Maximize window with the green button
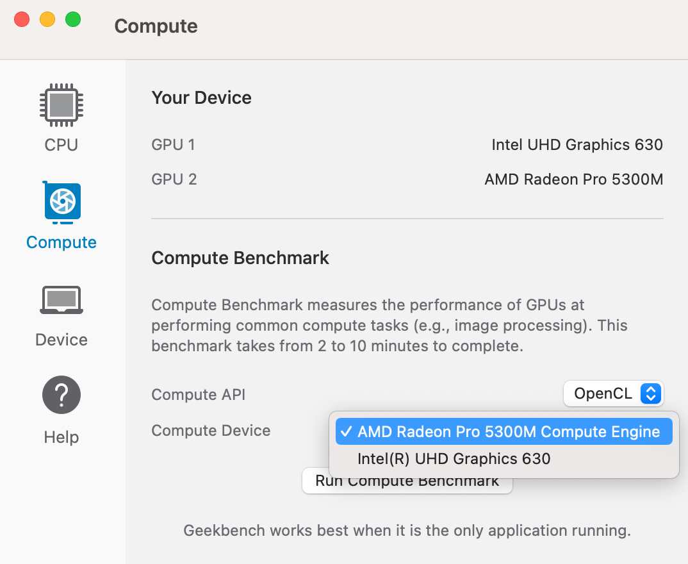 coord(73,20)
